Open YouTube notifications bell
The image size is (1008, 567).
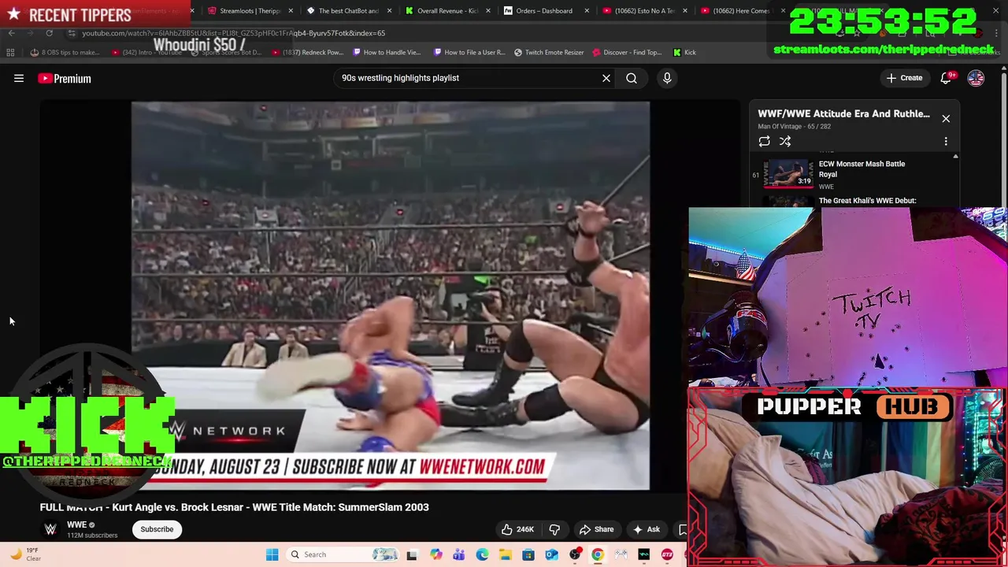947,78
